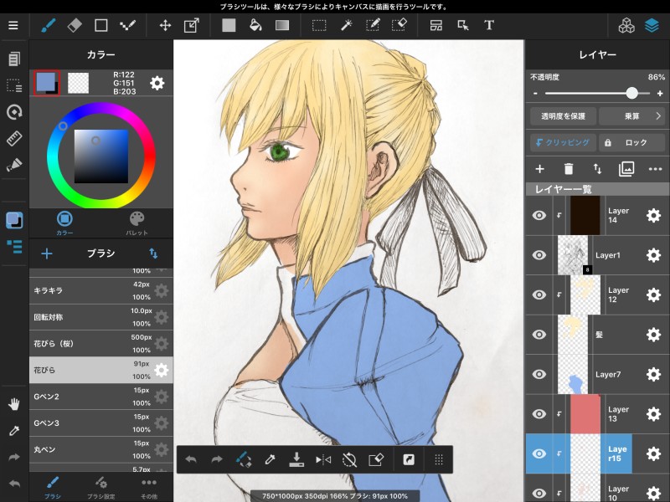Select the selection eraser tool
The height and width of the screenshot is (502, 670).
(x=399, y=26)
